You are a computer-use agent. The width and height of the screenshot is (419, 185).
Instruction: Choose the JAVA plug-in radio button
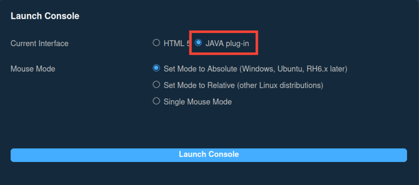click(198, 43)
